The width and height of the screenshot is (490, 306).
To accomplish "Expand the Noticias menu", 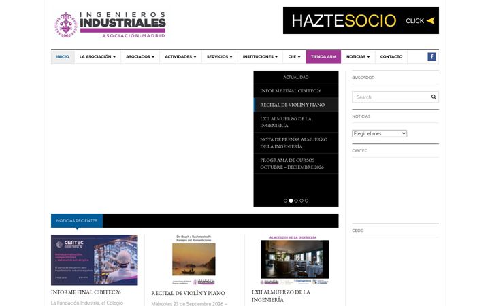I will tap(358, 57).
